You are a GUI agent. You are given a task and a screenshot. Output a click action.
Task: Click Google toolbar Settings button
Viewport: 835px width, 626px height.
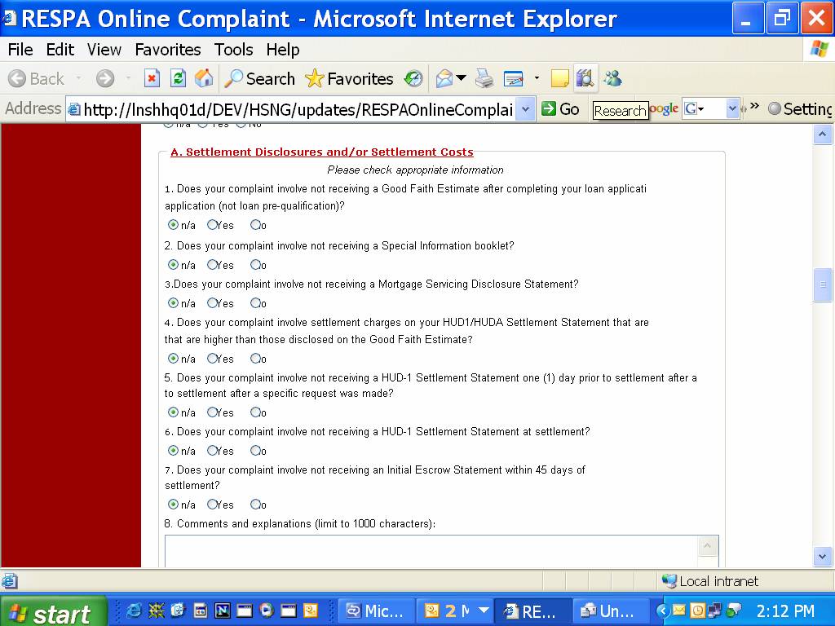(801, 109)
